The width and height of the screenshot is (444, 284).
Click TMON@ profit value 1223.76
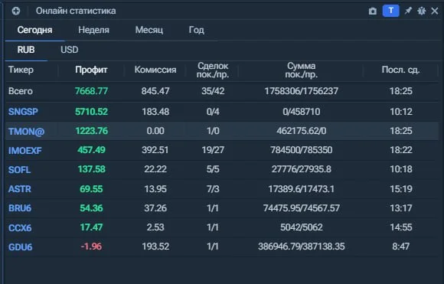[91, 131]
